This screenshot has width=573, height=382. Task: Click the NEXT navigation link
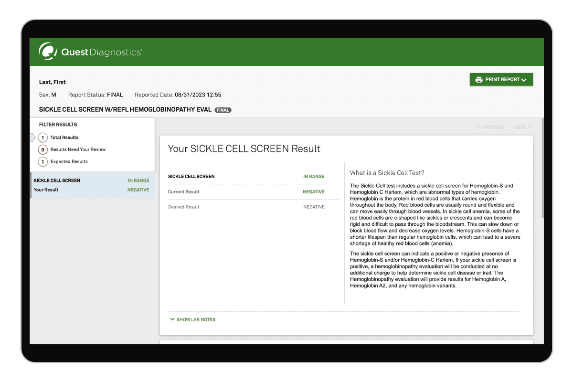[520, 127]
